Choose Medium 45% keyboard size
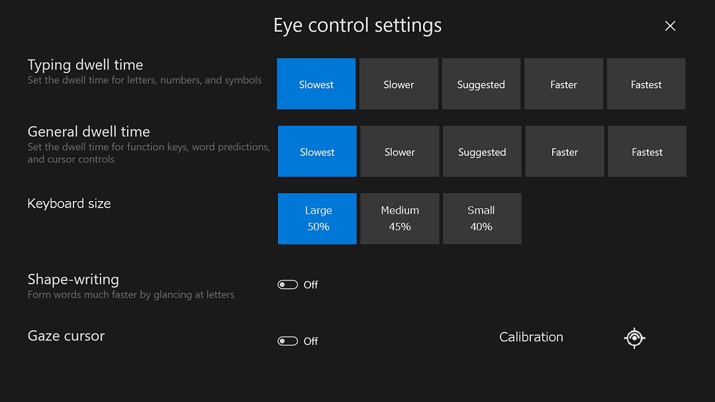Screen dimensions: 715x402 coord(399,219)
